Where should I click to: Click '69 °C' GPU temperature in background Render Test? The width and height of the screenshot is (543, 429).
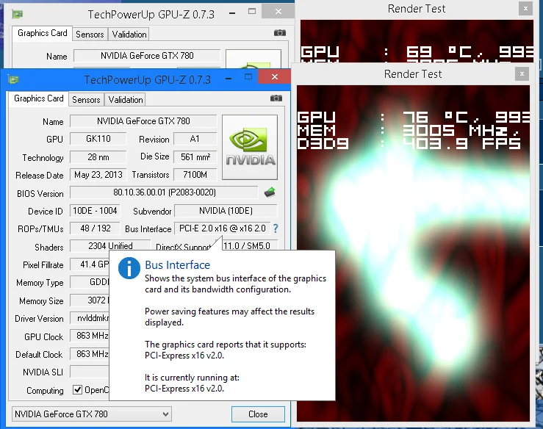[440, 52]
